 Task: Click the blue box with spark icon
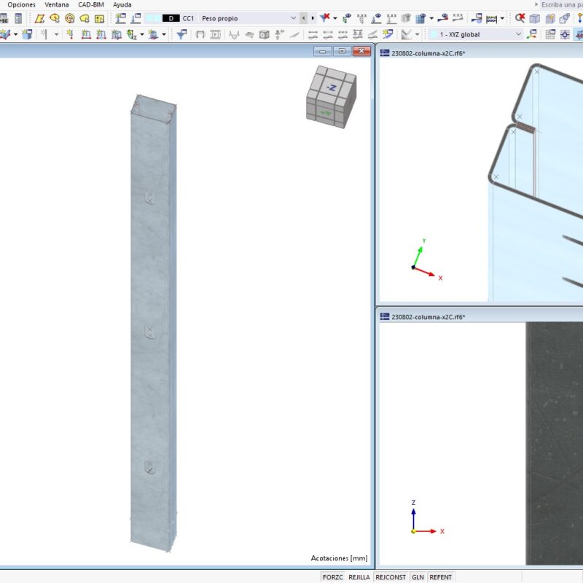(x=27, y=34)
